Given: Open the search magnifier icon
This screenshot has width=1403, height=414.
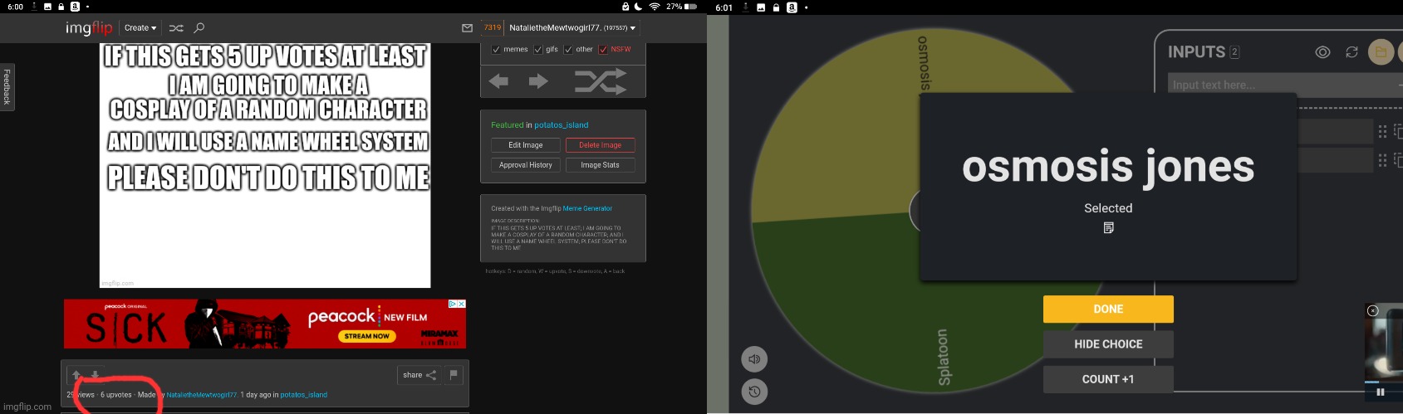Looking at the screenshot, I should pos(199,28).
